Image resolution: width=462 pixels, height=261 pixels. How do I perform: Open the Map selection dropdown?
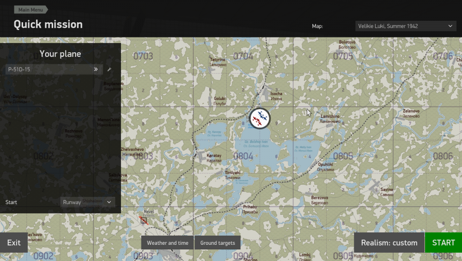tap(406, 26)
